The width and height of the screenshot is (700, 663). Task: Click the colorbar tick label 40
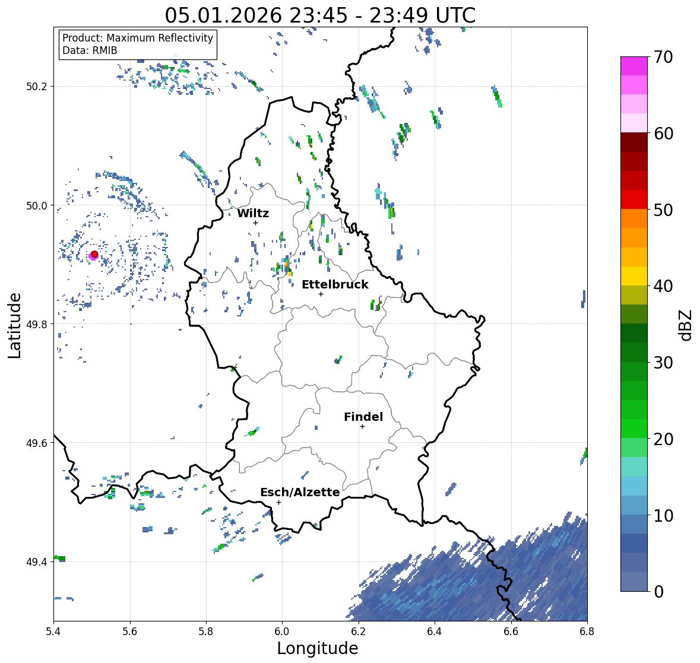pos(663,286)
